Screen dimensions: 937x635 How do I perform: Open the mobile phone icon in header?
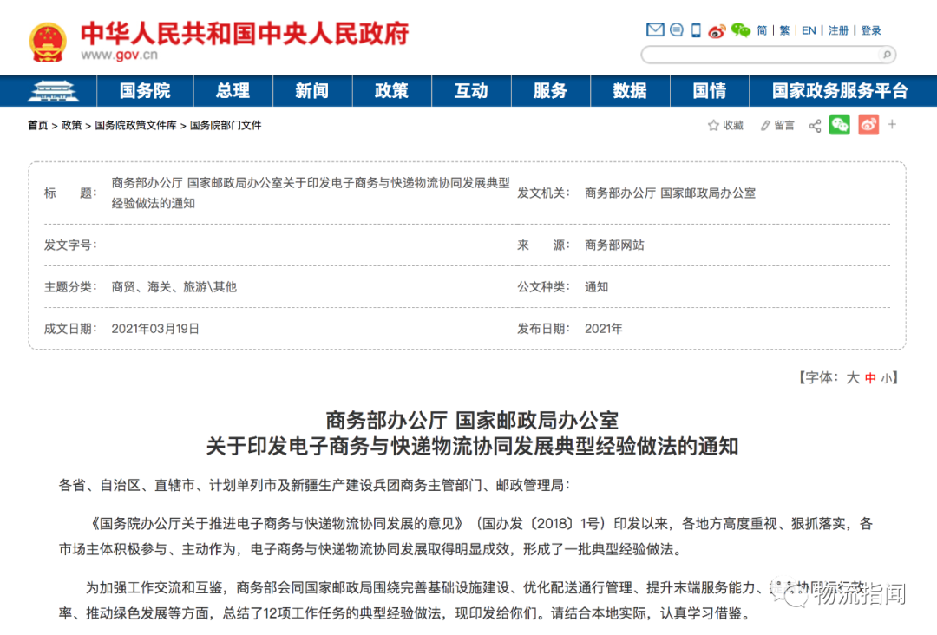[696, 30]
